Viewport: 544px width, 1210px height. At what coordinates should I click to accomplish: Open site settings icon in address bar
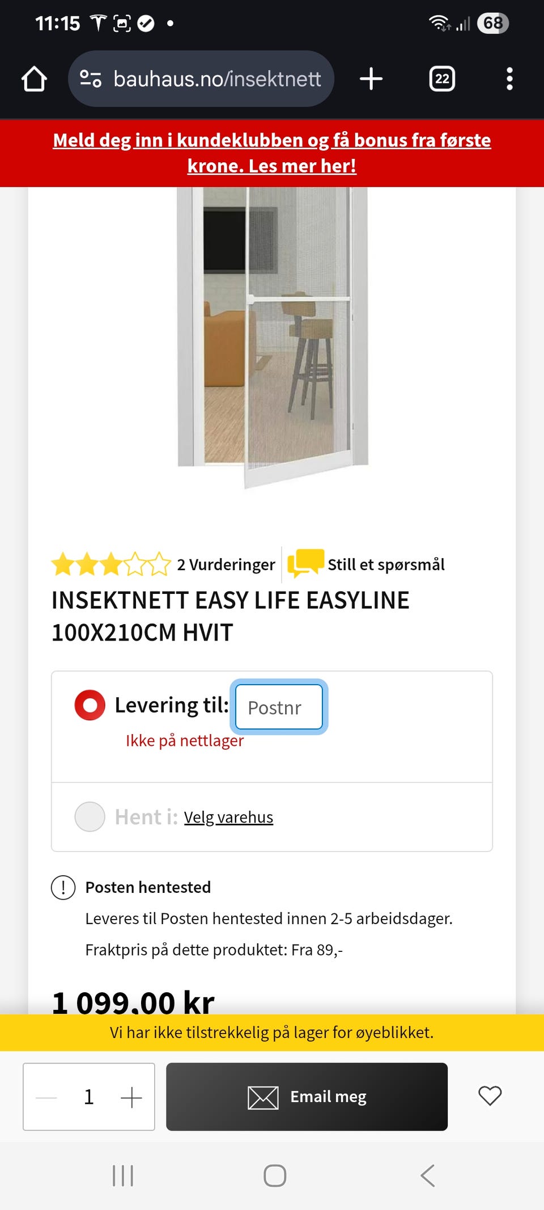[90, 79]
